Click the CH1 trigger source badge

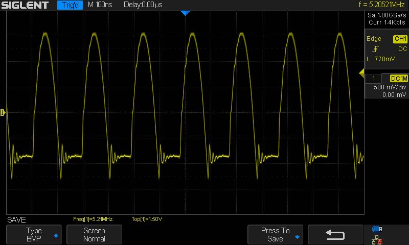coord(400,39)
